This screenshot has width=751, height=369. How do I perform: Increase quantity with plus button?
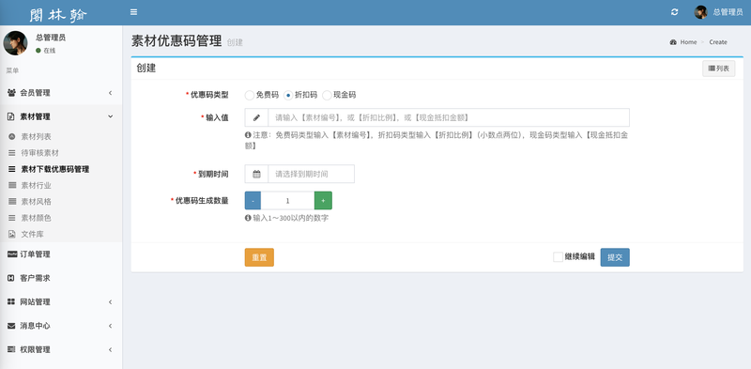(x=323, y=200)
